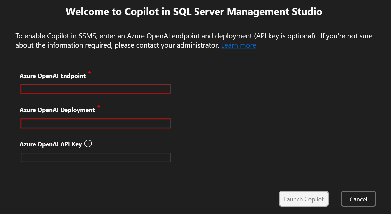Focus the Azure OpenAI API Key field
This screenshot has width=391, height=214.
coord(95,157)
